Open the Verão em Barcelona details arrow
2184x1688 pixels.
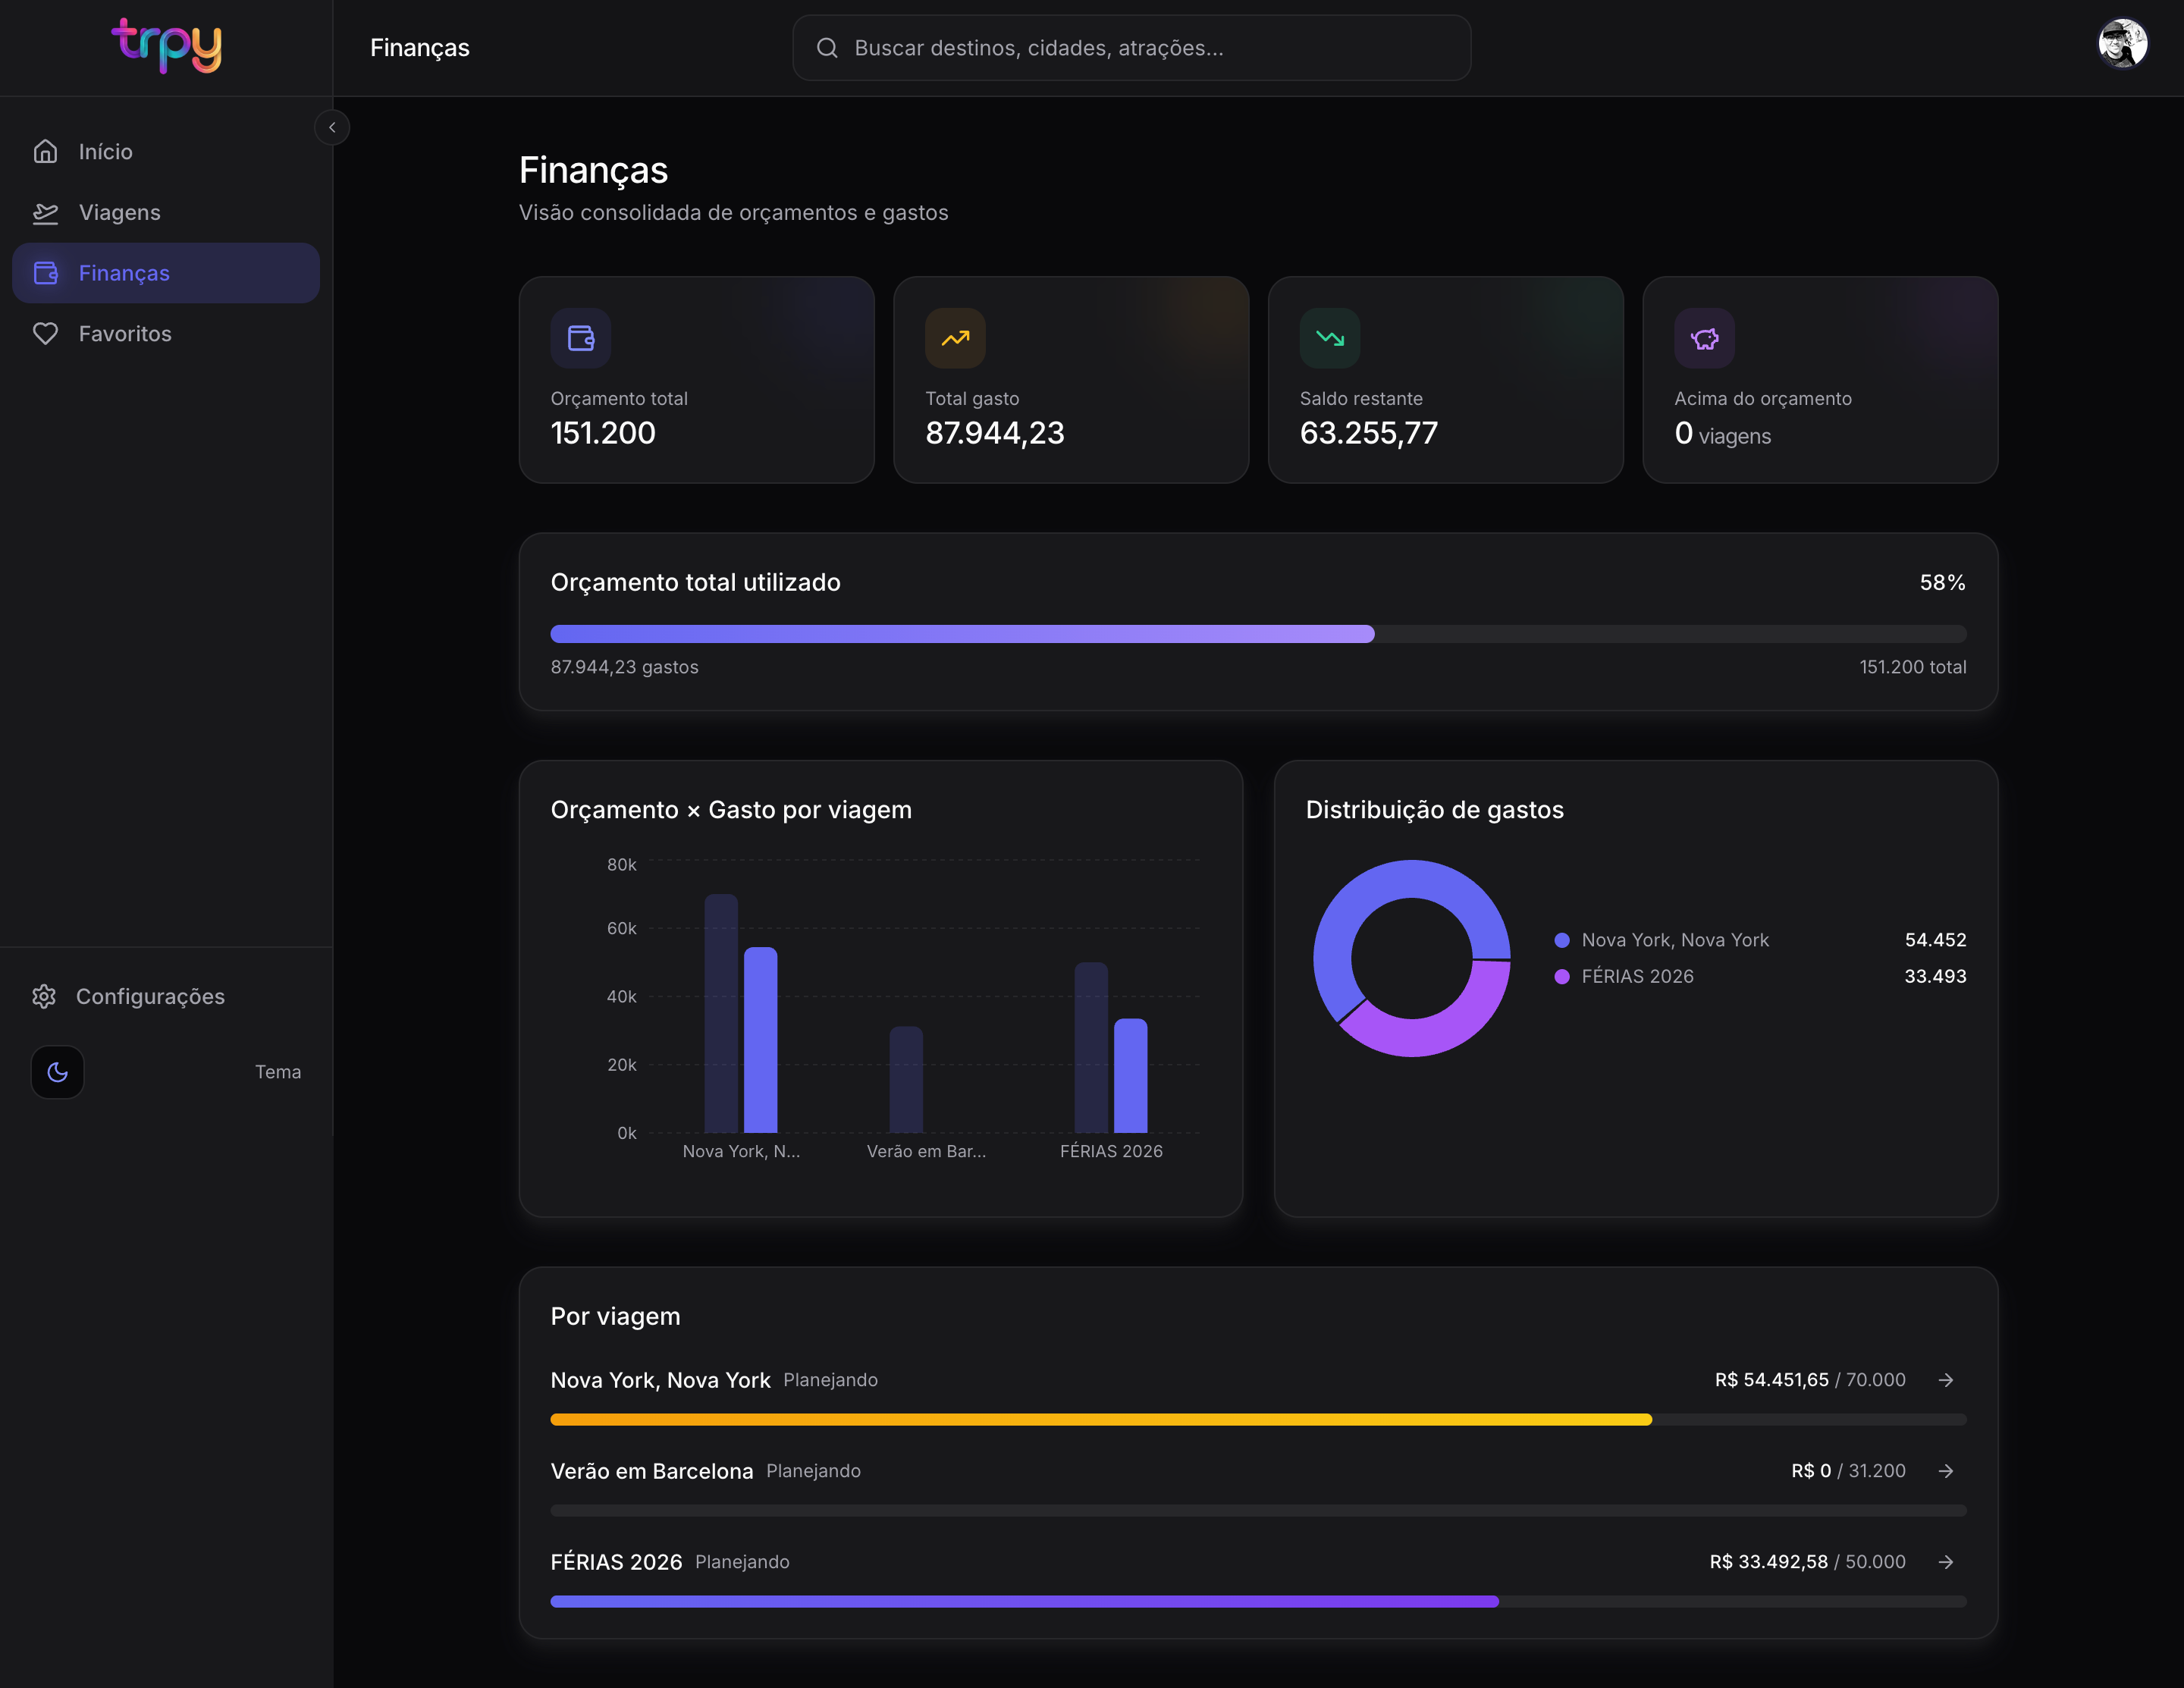coord(1946,1471)
